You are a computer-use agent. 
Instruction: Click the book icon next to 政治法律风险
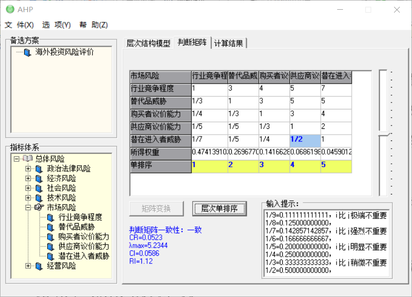click(x=39, y=169)
